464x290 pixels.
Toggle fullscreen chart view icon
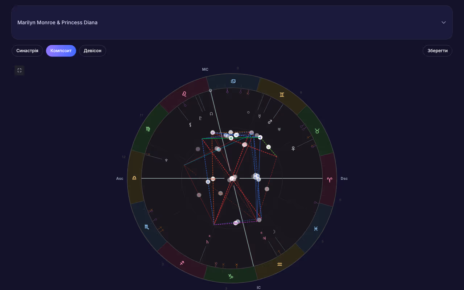click(x=20, y=70)
